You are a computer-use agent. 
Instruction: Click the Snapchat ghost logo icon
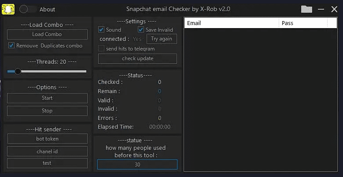8,9
